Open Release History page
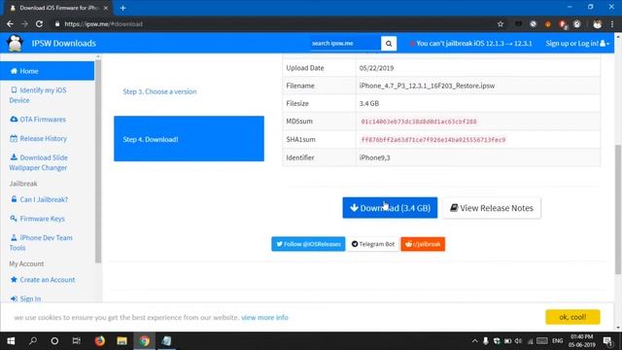 pos(39,138)
